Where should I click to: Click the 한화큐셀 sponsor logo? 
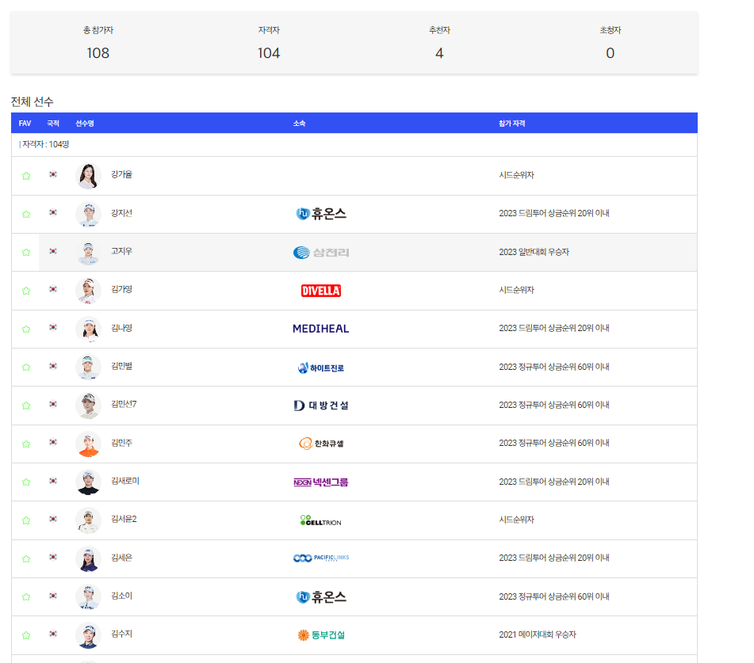[321, 444]
